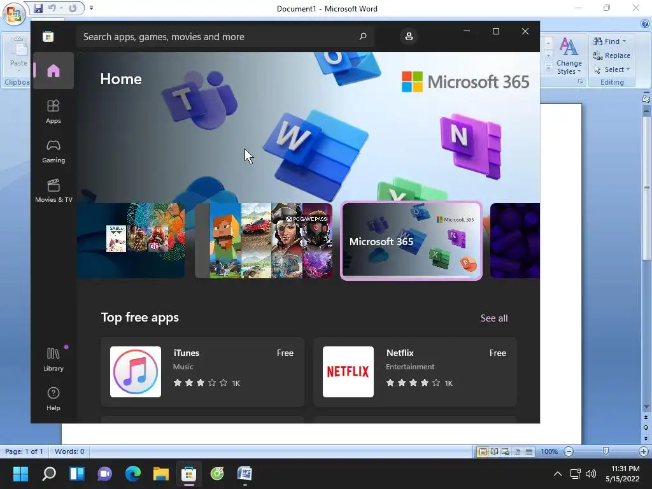Open taskbar Search
652x489 pixels.
[x=49, y=474]
